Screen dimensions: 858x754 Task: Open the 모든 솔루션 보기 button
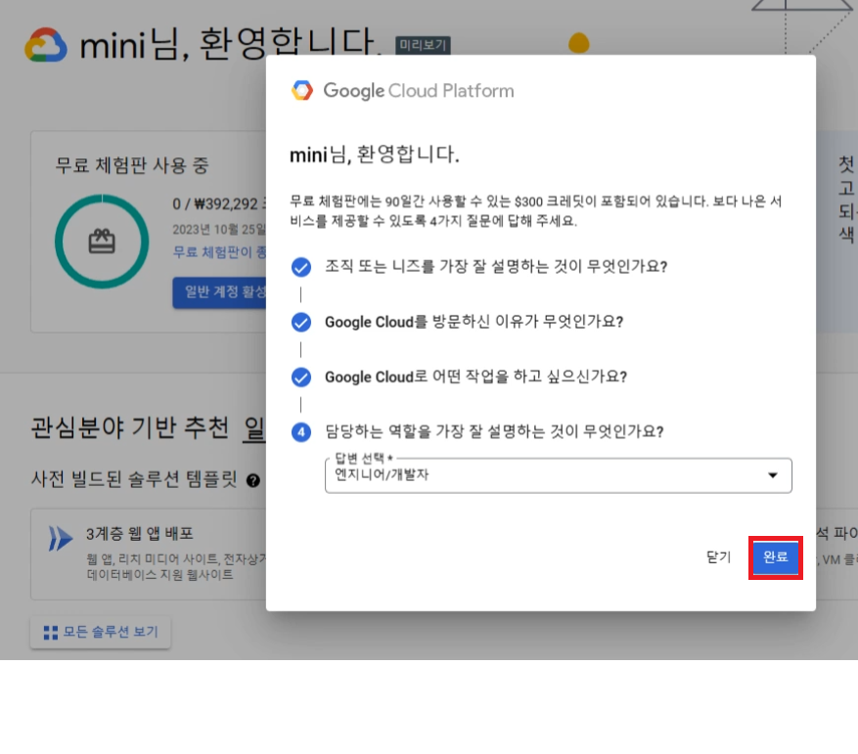pos(101,632)
